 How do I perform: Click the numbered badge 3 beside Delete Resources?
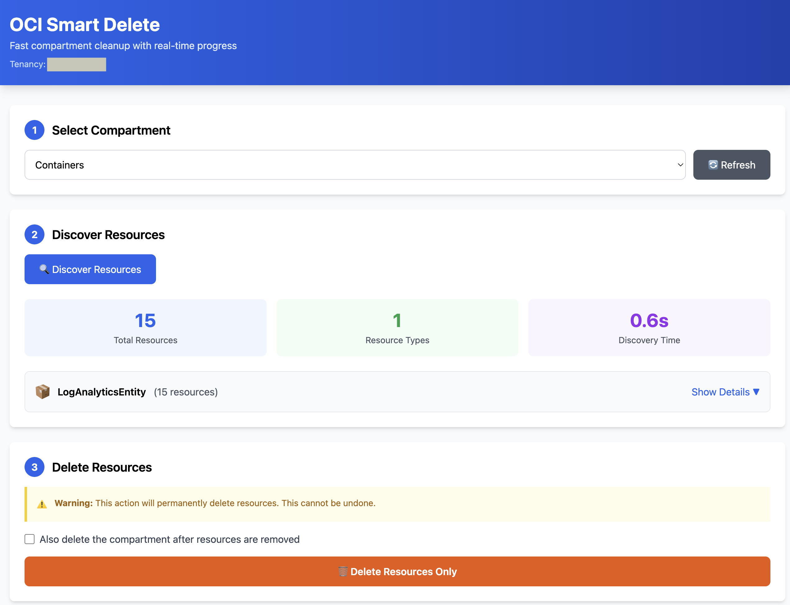click(x=34, y=467)
